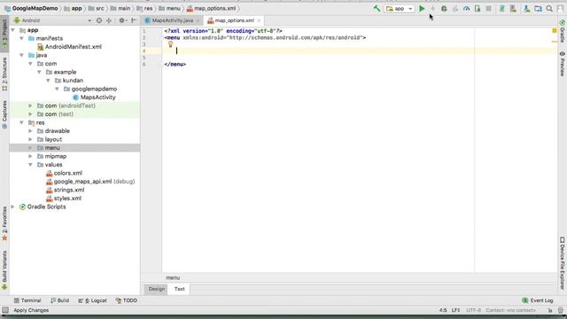Open the Android Profiler gauge icon

pos(467,8)
